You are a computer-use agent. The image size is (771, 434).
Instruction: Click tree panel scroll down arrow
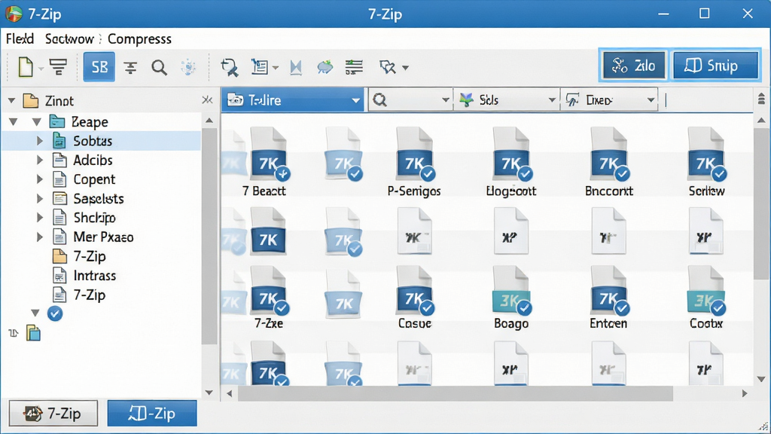(x=209, y=393)
